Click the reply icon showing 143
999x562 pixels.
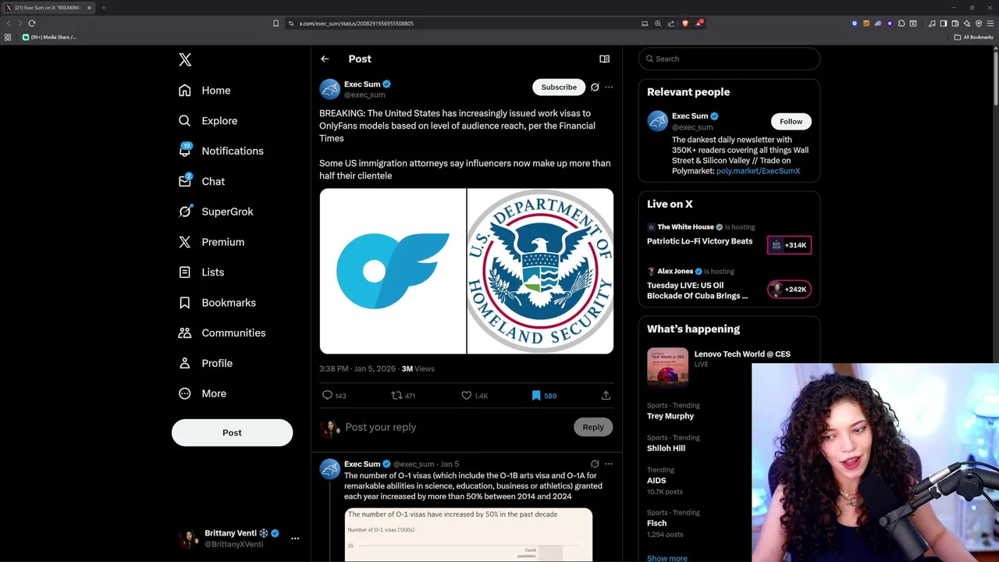[x=334, y=396]
